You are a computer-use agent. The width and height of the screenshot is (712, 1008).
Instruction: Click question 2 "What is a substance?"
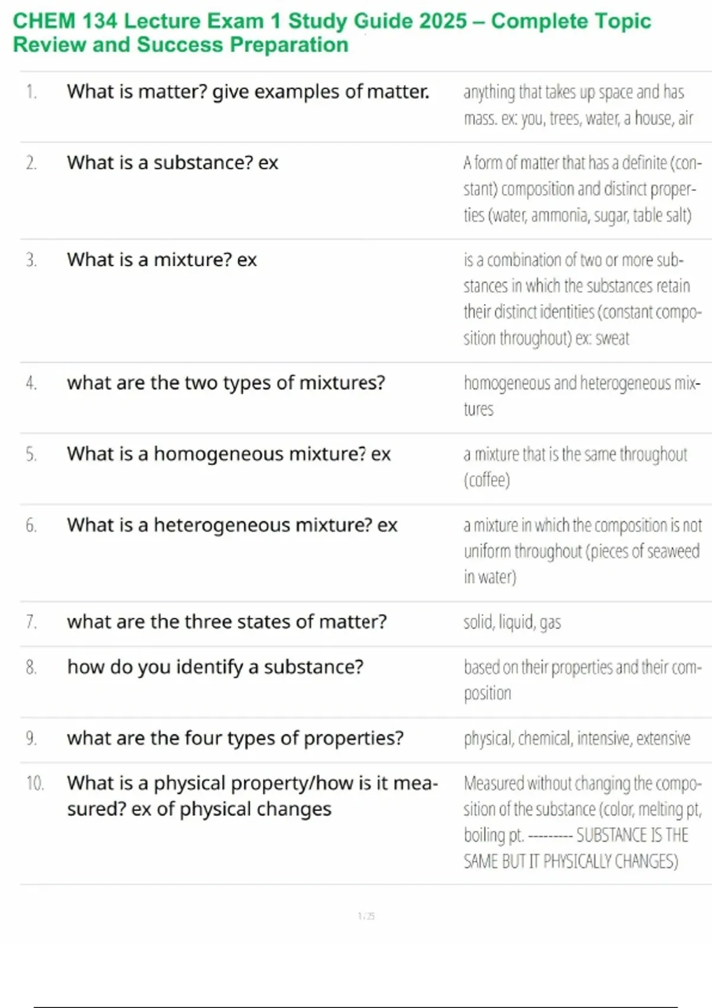coord(172,162)
